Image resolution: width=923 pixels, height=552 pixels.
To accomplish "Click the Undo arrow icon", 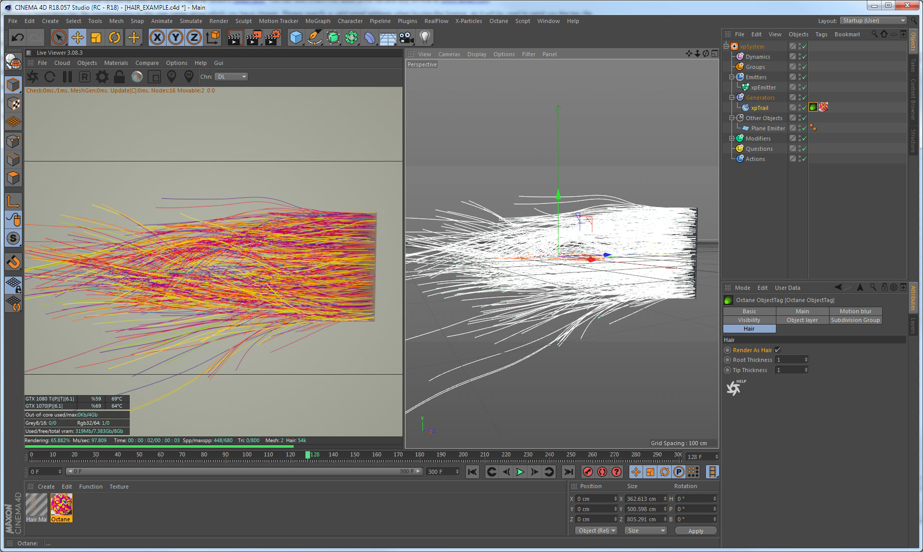I will (x=17, y=37).
